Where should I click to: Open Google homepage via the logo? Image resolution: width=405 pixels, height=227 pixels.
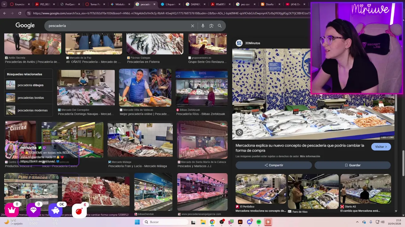(25, 26)
